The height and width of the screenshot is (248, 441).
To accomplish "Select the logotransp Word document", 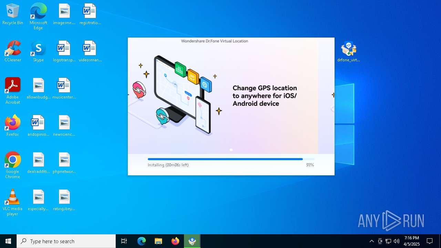I will [x=64, y=52].
